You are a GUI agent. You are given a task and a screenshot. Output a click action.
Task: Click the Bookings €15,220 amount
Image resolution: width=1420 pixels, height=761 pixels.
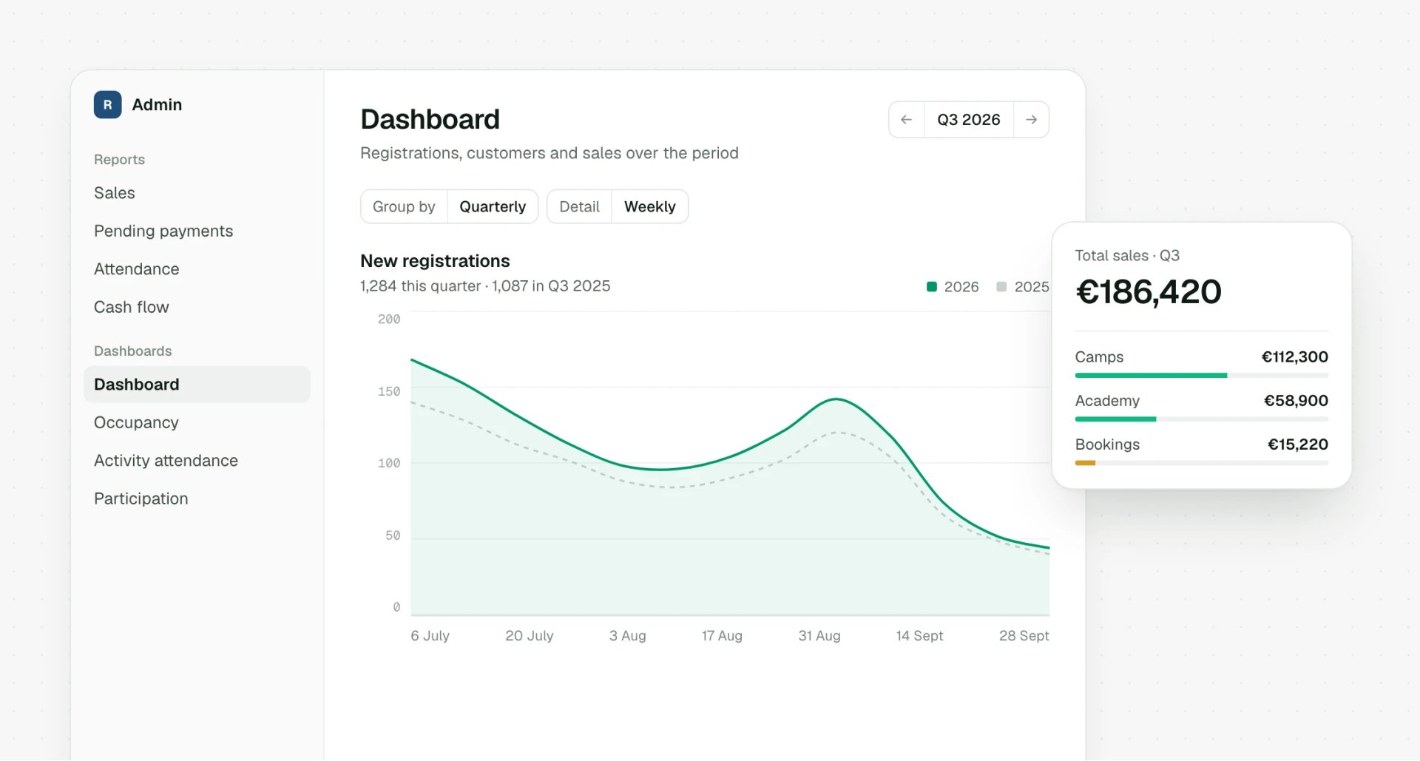(x=1298, y=444)
